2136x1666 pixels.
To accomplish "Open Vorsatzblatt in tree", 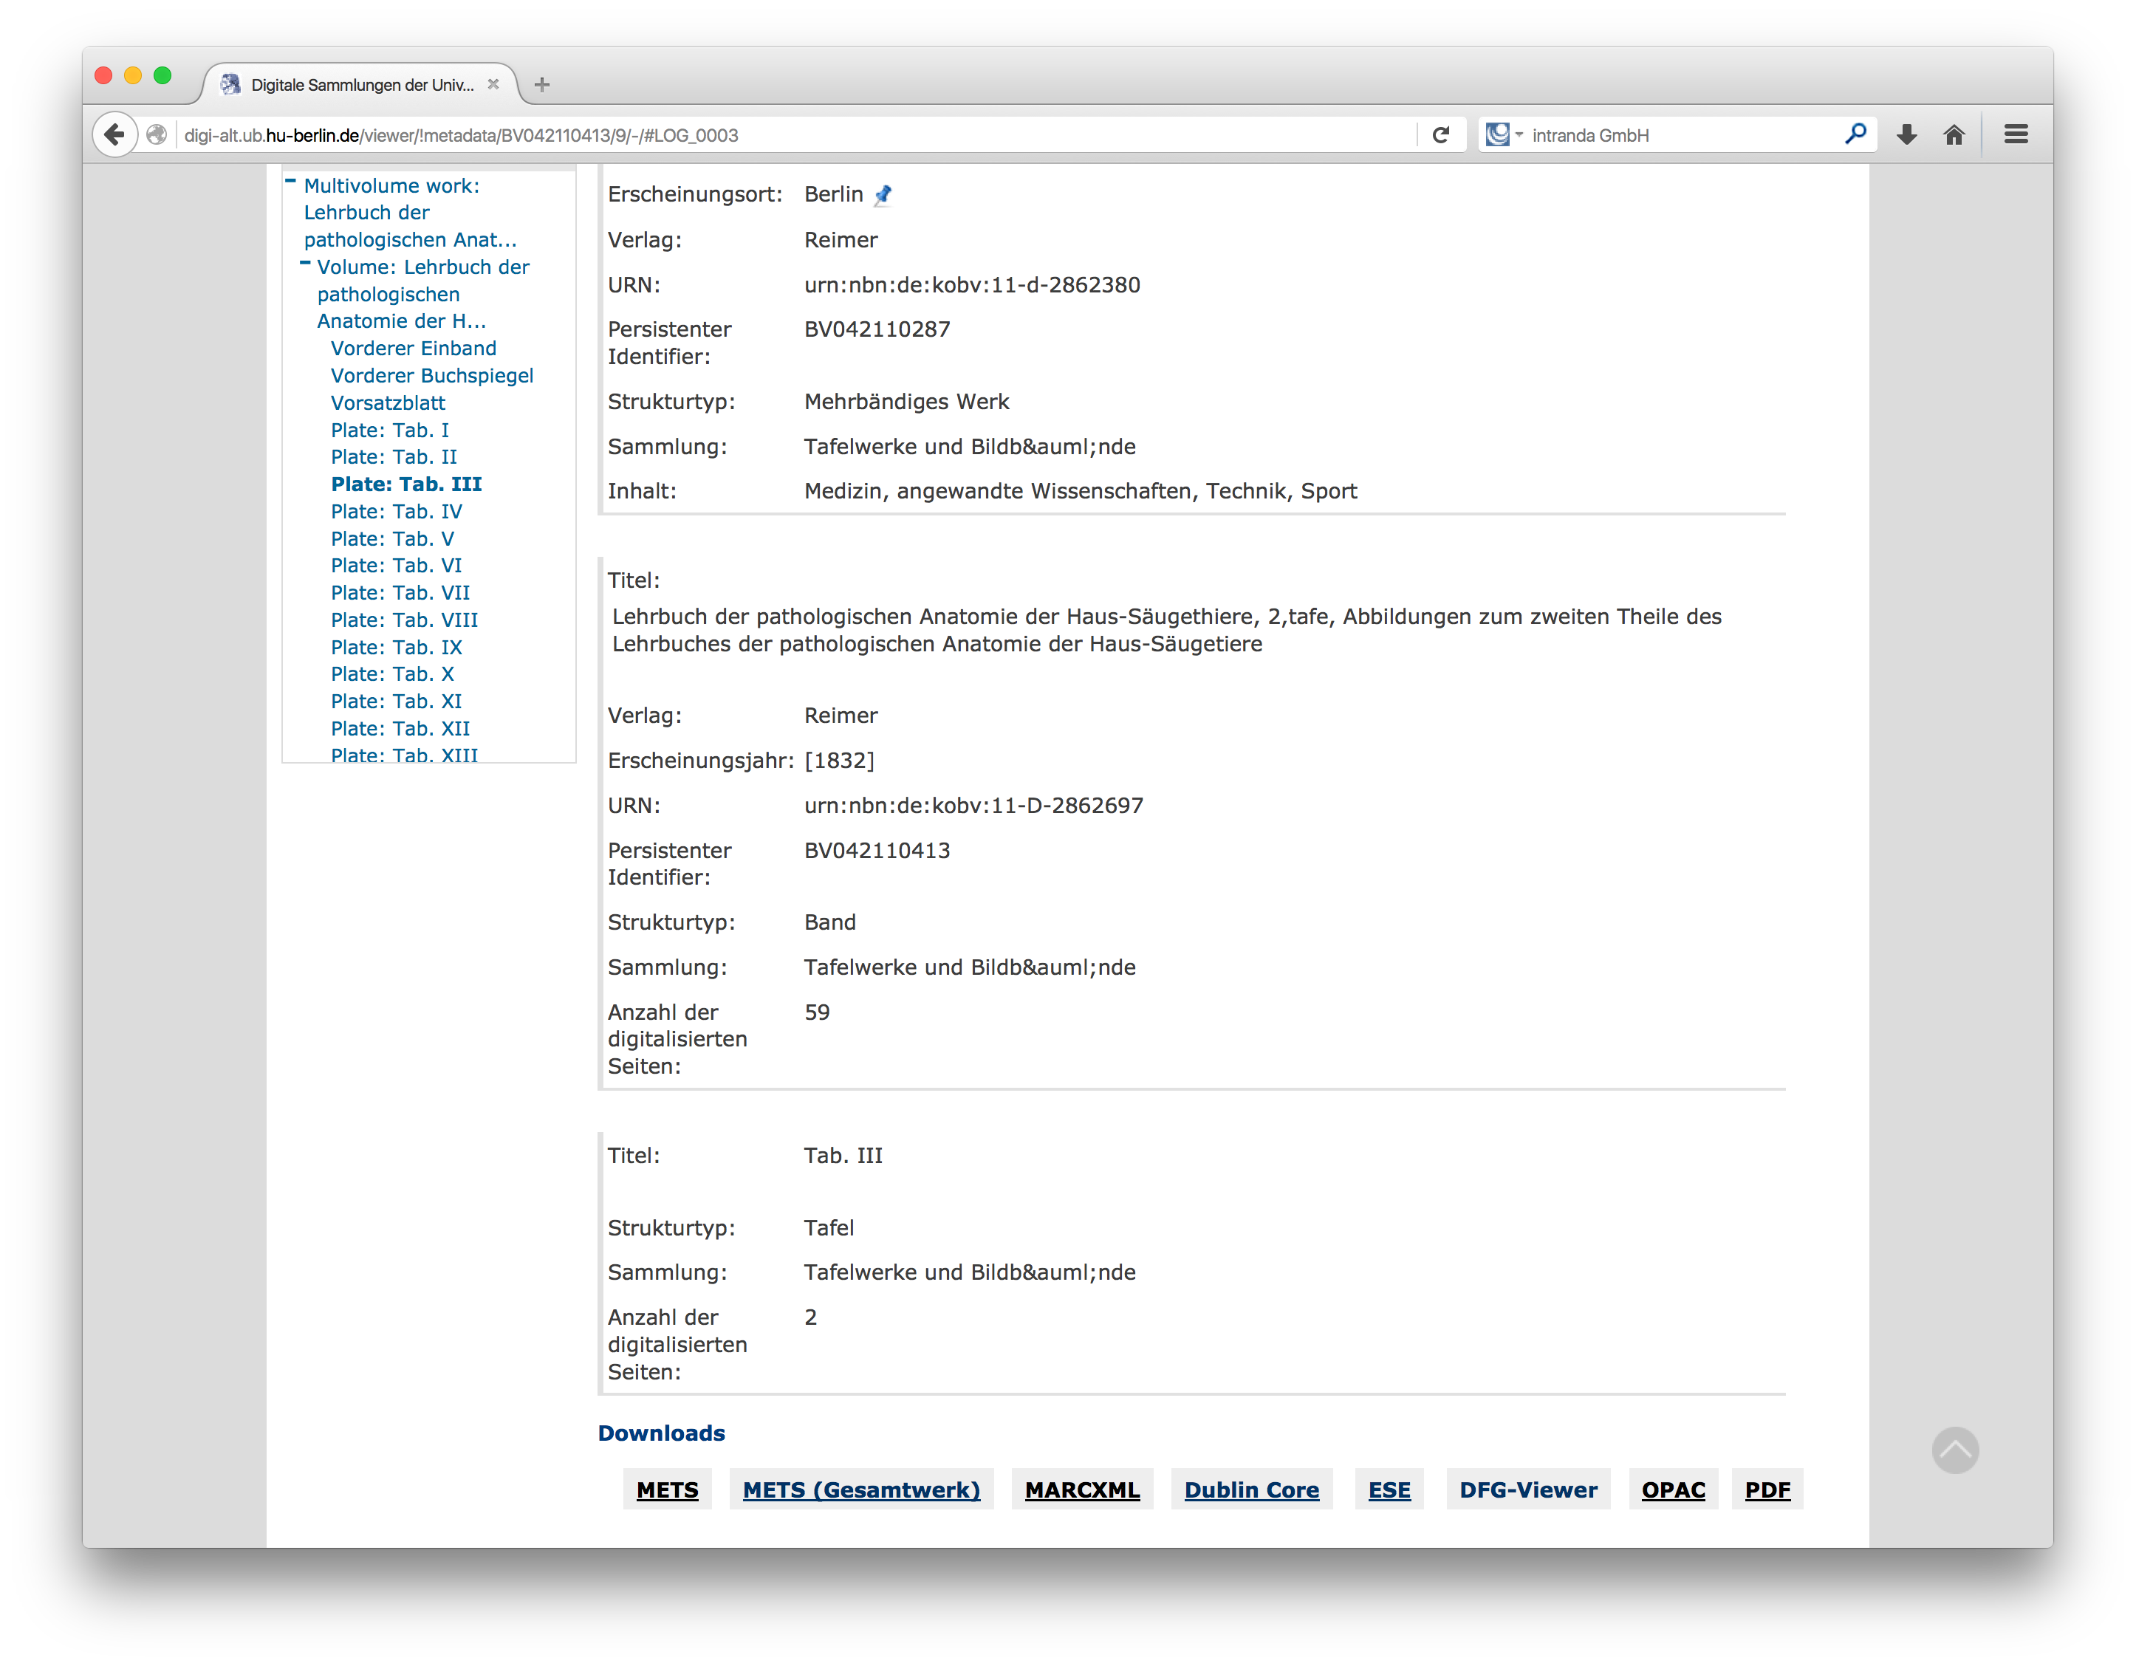I will click(x=387, y=402).
